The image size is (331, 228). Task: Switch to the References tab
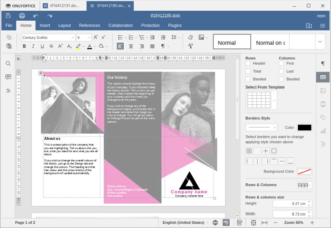89,26
